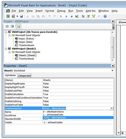The height and width of the screenshot is (139, 126).
Task: Click the Save toolbar icon
Action: click(21, 16)
